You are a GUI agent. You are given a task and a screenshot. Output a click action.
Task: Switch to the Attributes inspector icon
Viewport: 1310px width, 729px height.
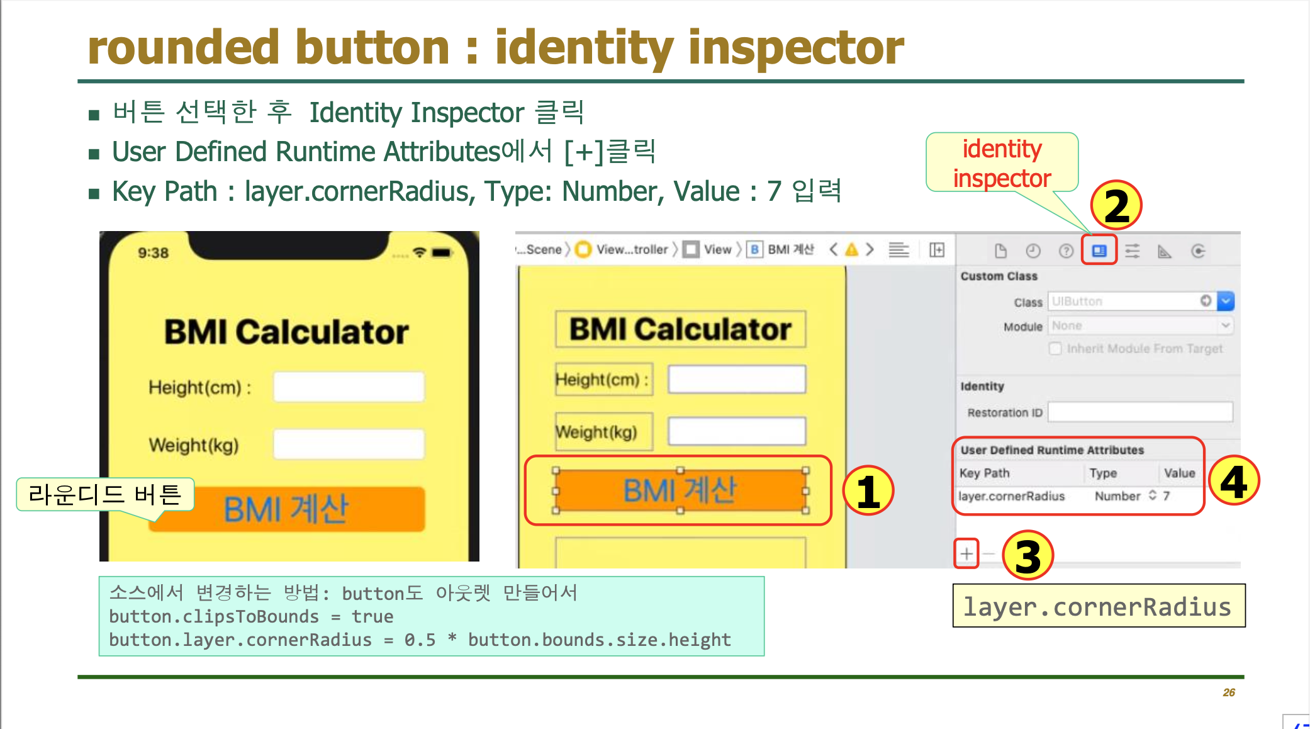(x=1133, y=251)
